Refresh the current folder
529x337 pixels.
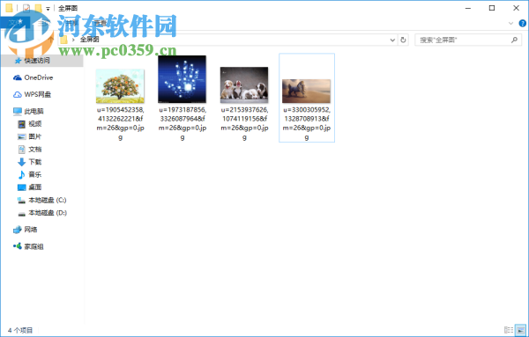tap(403, 40)
